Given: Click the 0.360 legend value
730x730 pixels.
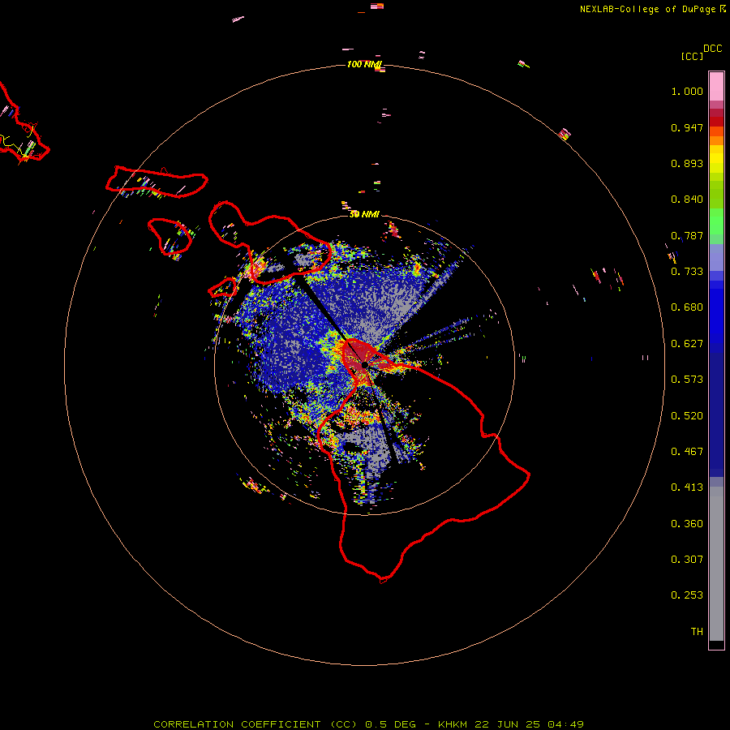Looking at the screenshot, I should coord(687,524).
